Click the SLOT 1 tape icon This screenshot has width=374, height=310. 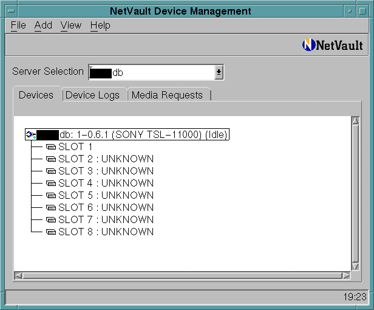[51, 147]
